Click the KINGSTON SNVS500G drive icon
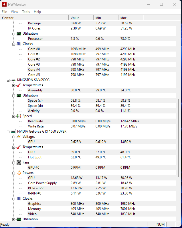The width and height of the screenshot is (182, 228). click(x=13, y=80)
